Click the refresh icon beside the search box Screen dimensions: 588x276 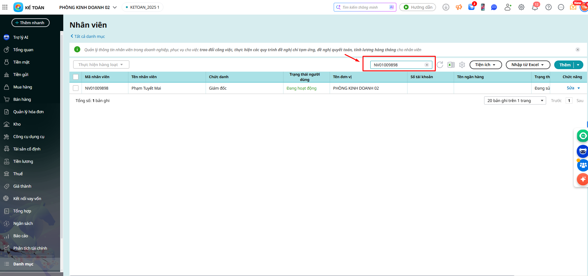440,65
